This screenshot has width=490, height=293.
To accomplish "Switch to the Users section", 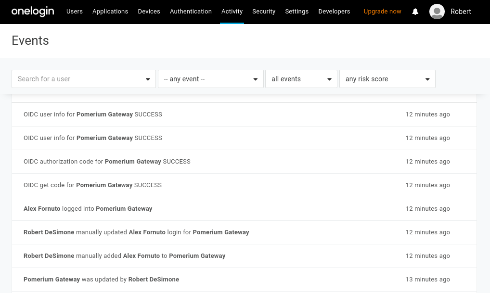I will pos(75,12).
